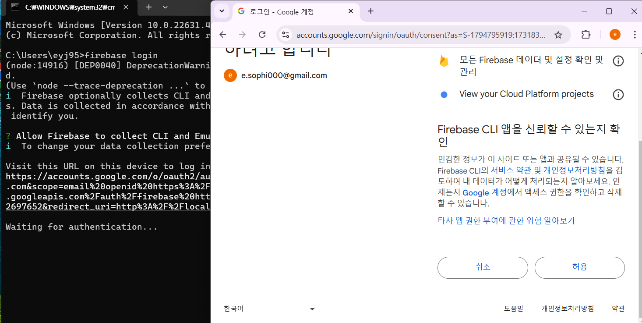The image size is (642, 323).
Task: Maximize the Chrome window
Action: pyautogui.click(x=609, y=11)
